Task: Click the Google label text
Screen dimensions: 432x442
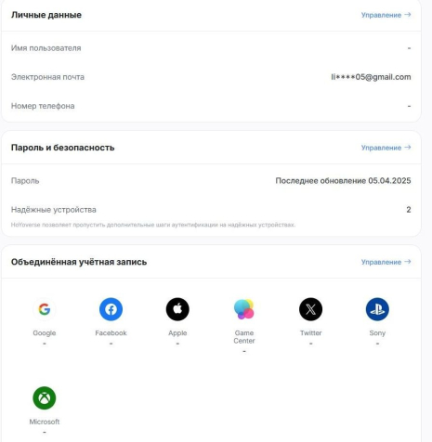Action: (45, 333)
